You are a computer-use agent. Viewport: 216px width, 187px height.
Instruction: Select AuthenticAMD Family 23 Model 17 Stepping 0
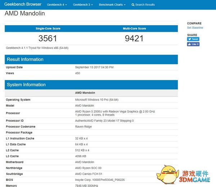pyautogui.click(x=104, y=121)
